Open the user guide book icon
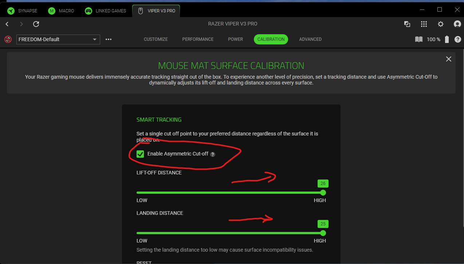This screenshot has width=464, height=264. click(x=419, y=39)
